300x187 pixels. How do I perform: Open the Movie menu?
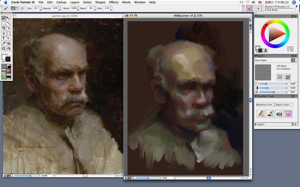(126, 2)
